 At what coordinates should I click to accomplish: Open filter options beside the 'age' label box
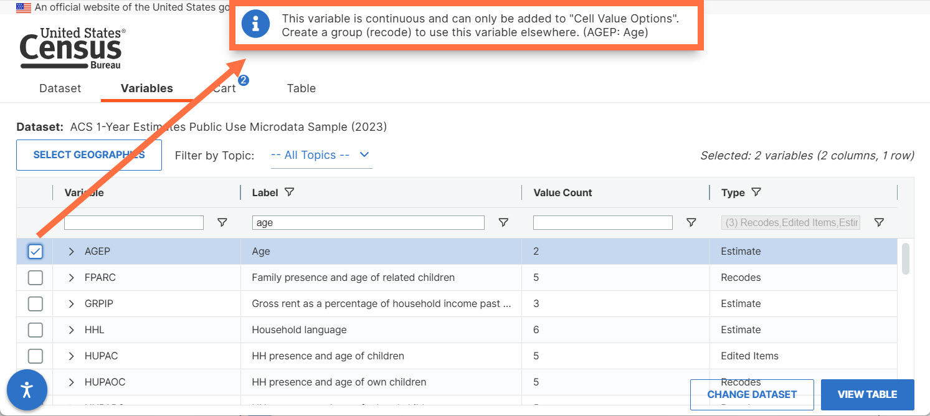(503, 222)
